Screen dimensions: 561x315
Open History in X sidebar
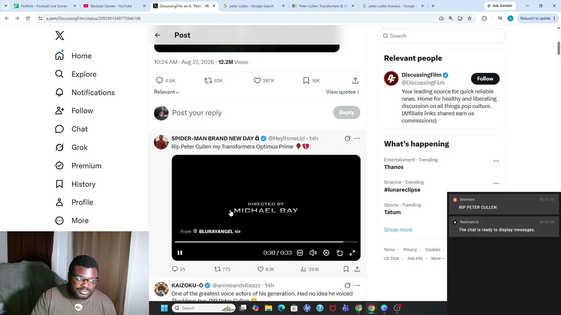75,184
